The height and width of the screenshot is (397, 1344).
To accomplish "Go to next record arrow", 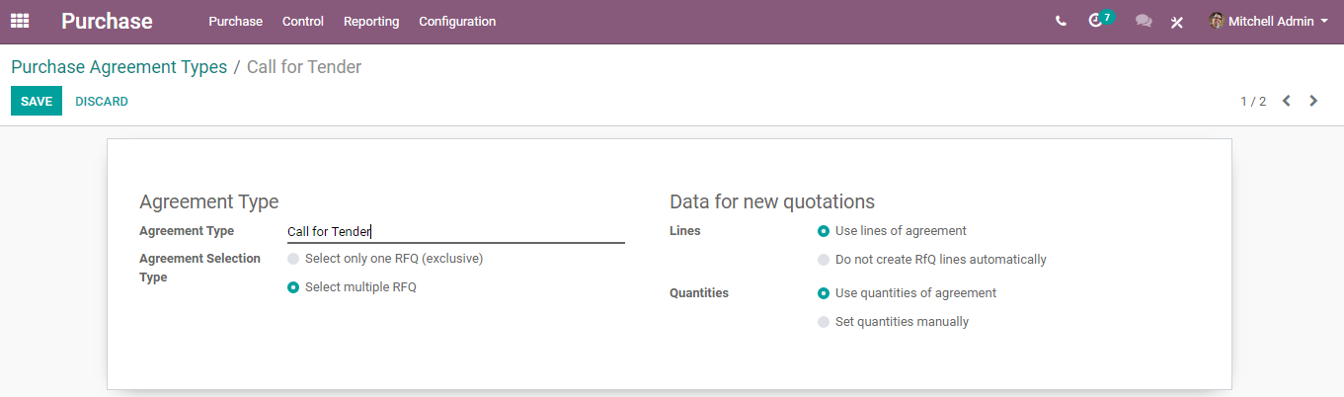I will (1313, 101).
